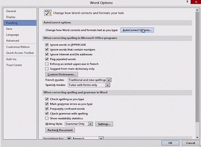
Task: Enable Suggest from main dictionary only
Action: click(x=47, y=69)
